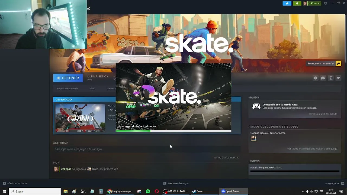Open Spotify from the taskbar
Screen dimensions: 347x195
(148, 191)
